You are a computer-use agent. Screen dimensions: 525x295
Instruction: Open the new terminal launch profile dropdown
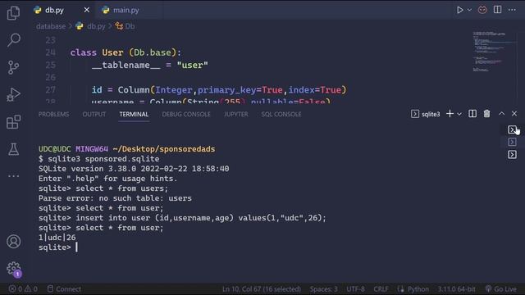tap(459, 114)
